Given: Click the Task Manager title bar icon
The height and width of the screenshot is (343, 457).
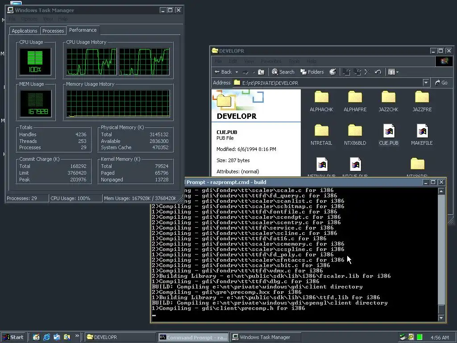Looking at the screenshot, I should 11,10.
